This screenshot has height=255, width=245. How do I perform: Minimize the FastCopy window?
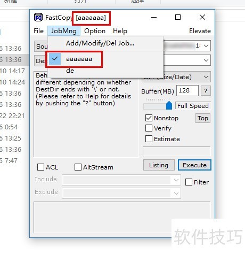coord(154,18)
